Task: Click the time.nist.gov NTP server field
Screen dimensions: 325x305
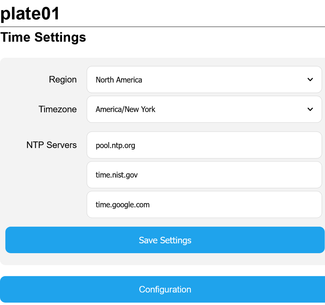Action: coord(204,175)
